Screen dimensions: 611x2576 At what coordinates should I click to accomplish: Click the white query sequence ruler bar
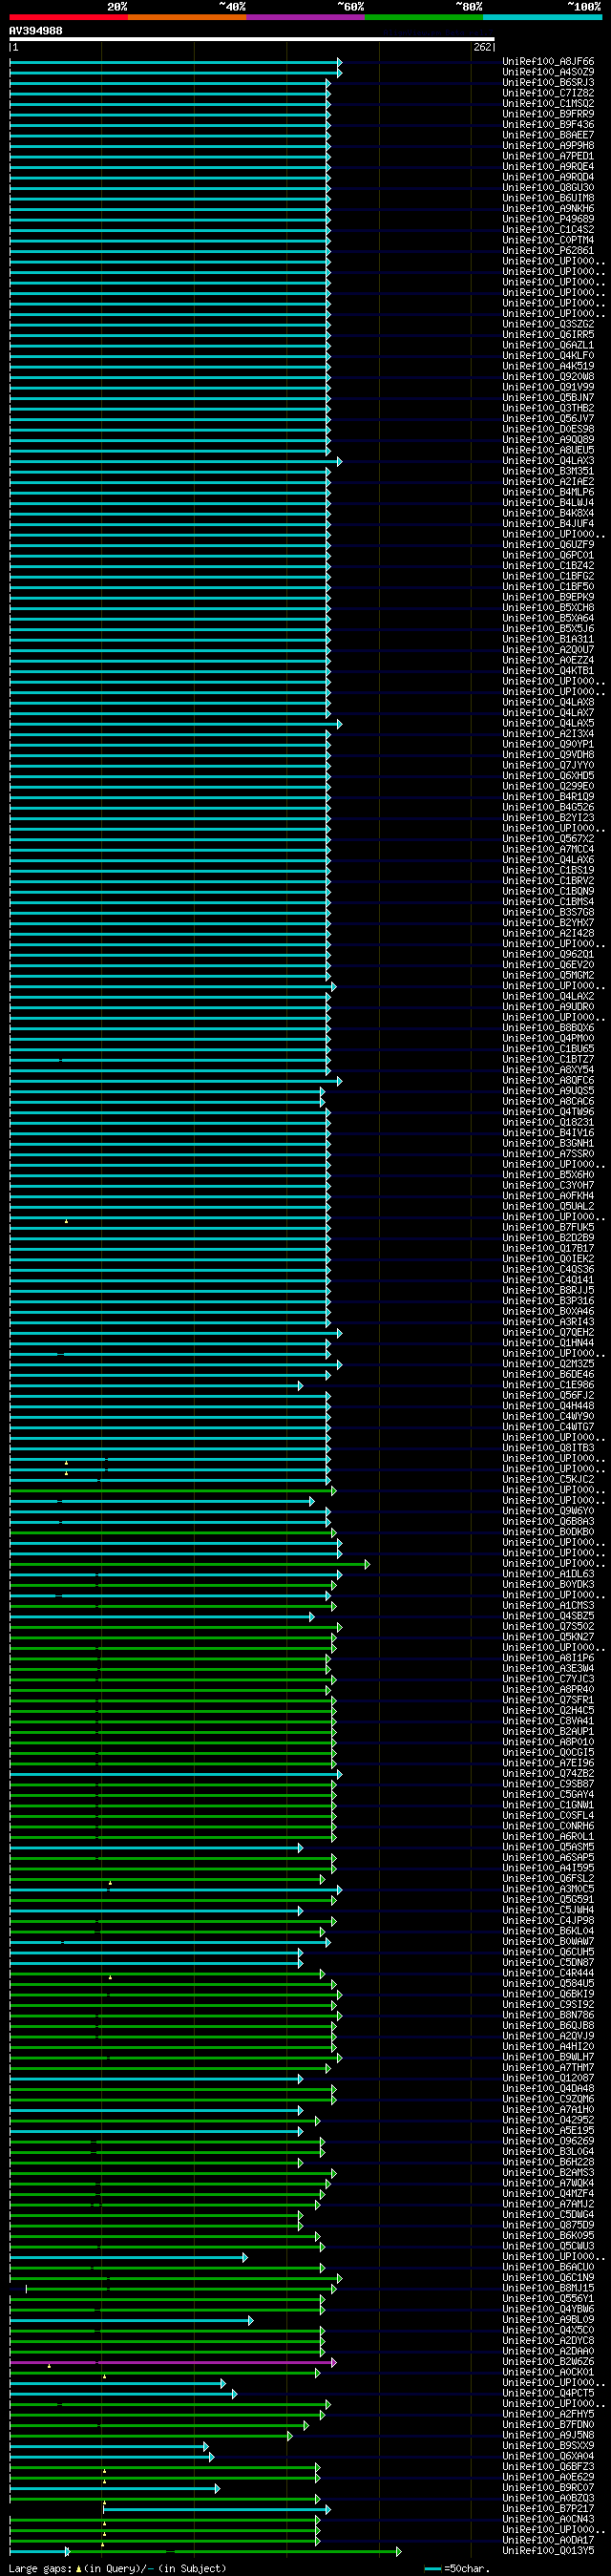252,40
